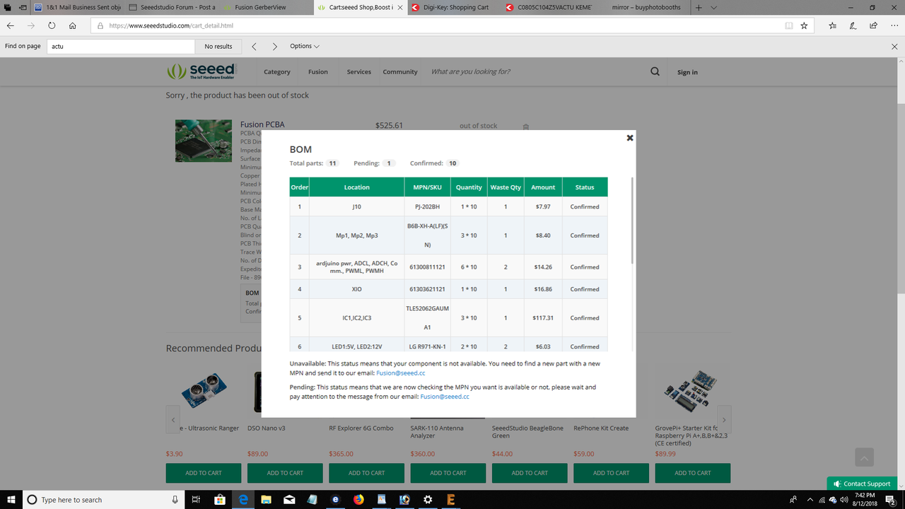Click the Find on page text field
Image resolution: width=905 pixels, height=509 pixels.
[121, 46]
